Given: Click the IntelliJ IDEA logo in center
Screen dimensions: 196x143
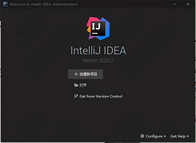Looking at the screenshot, I should (x=98, y=28).
